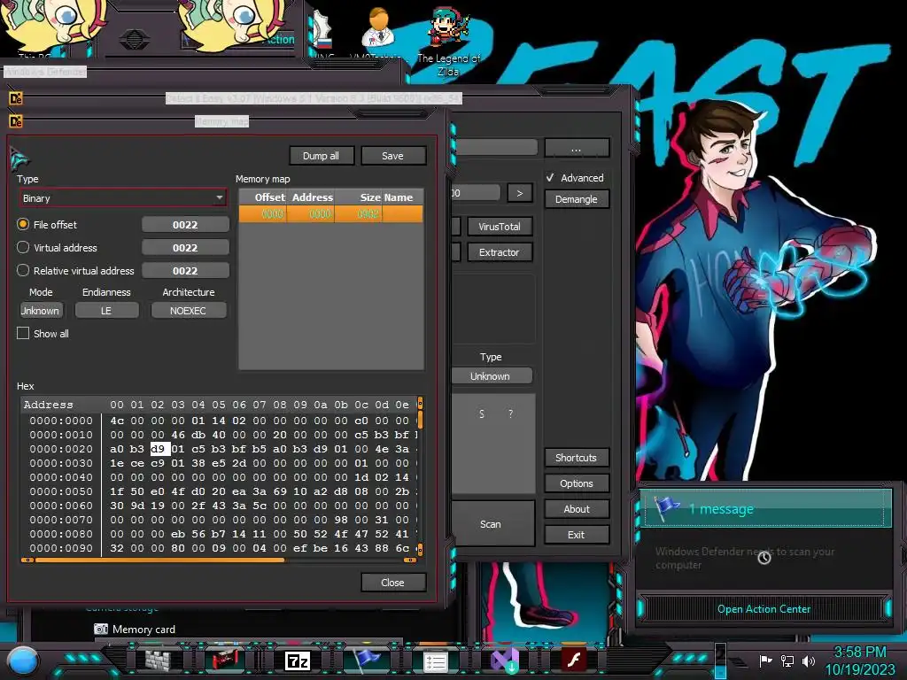Open the doctor figure desktop icon
The width and height of the screenshot is (907, 680).
click(x=379, y=26)
